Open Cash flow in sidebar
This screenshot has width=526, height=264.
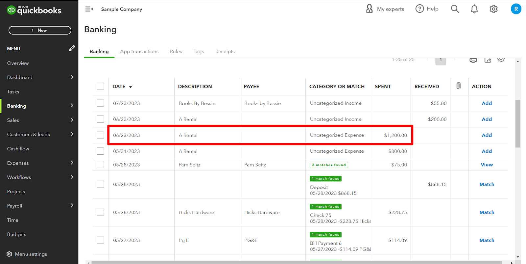click(x=18, y=149)
